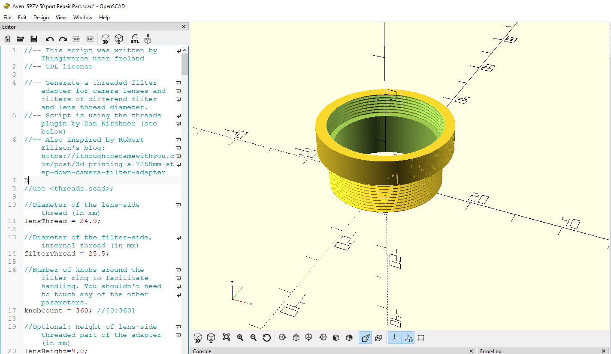Toggle the Show Axes button
The image size is (611, 354).
coord(395,338)
